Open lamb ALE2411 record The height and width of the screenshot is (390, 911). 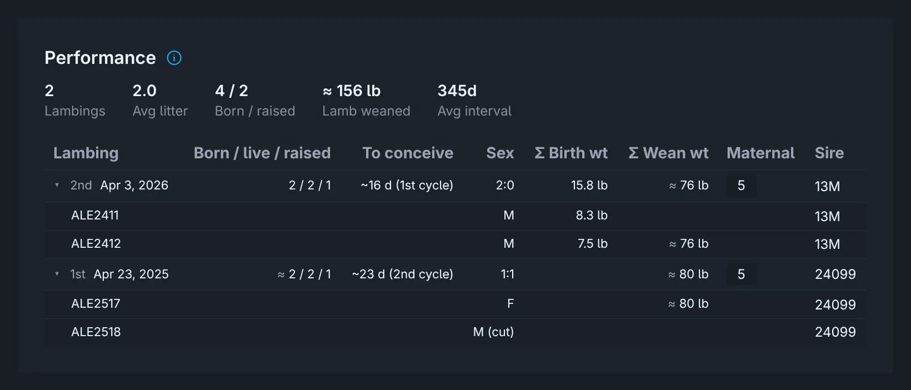point(95,215)
